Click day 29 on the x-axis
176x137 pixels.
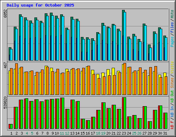click(x=155, y=133)
